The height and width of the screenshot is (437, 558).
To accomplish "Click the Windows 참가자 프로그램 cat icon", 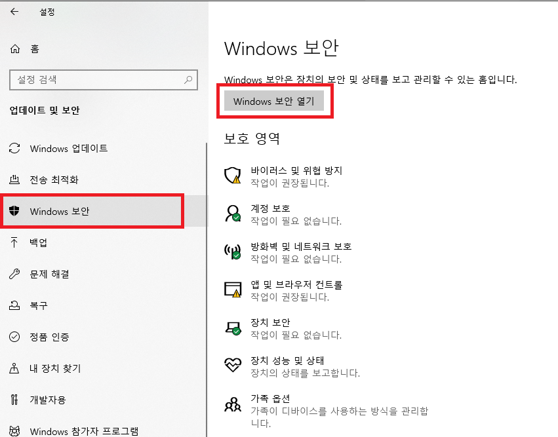I will (x=14, y=431).
